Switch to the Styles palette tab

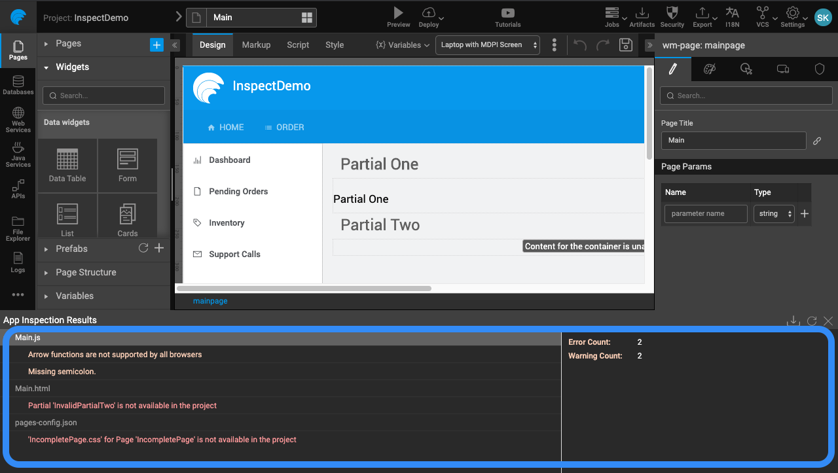point(709,69)
